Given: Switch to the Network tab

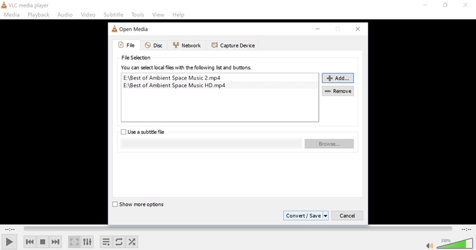Looking at the screenshot, I should coord(187,46).
